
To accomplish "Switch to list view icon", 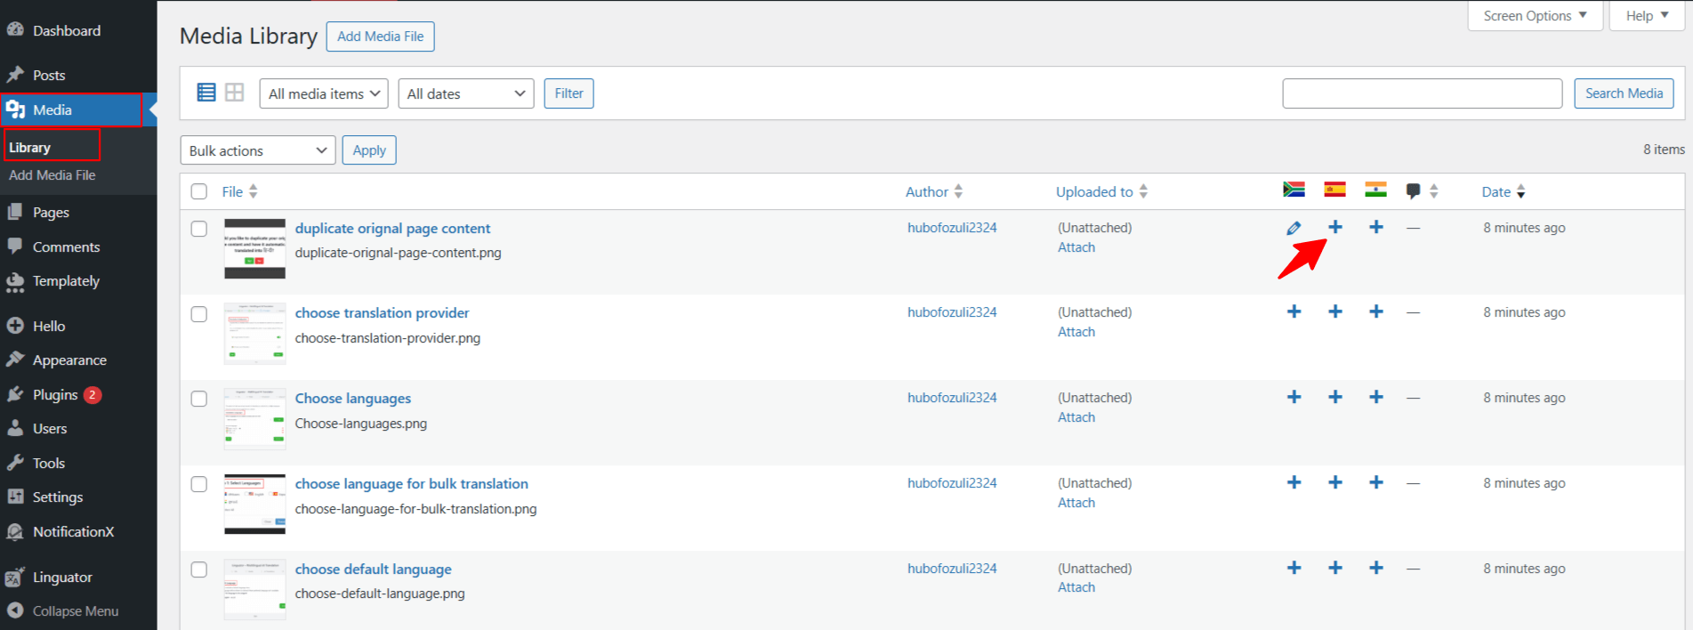I will [206, 93].
